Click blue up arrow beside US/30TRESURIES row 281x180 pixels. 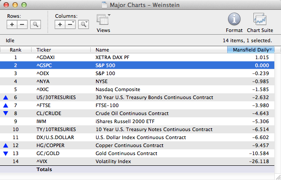click(5, 97)
